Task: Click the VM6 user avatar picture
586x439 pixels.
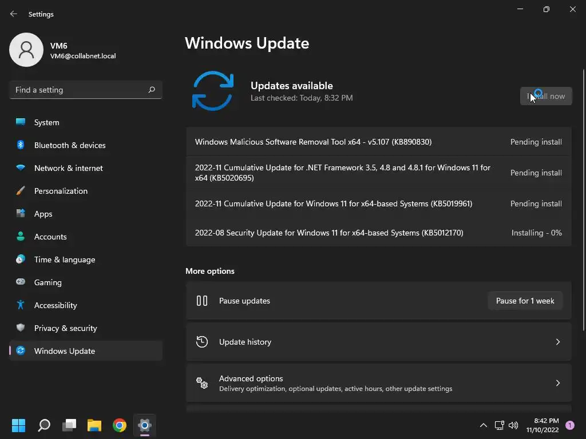Action: 26,50
